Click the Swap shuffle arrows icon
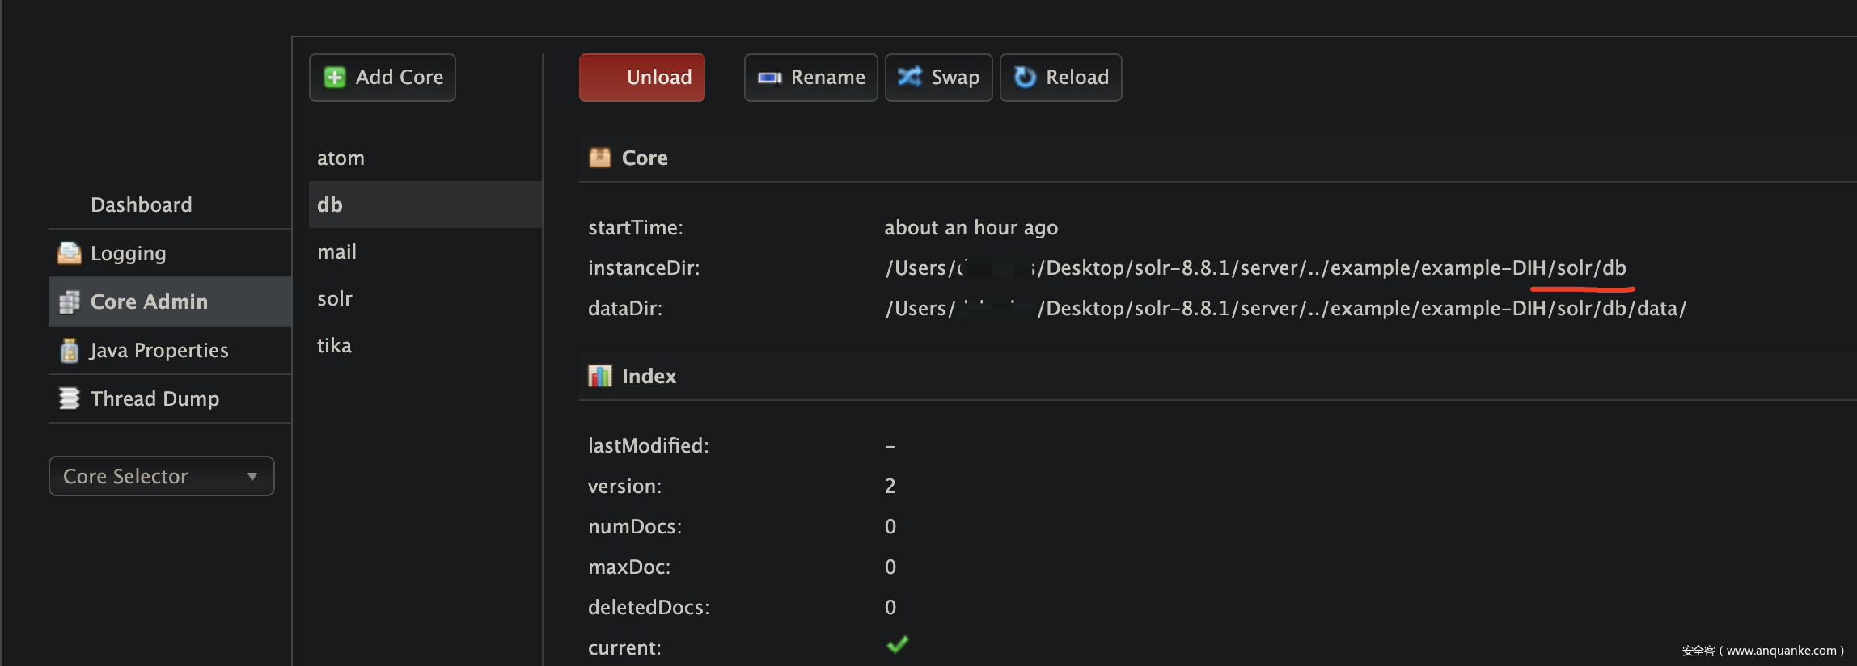The height and width of the screenshot is (666, 1857). pos(910,77)
